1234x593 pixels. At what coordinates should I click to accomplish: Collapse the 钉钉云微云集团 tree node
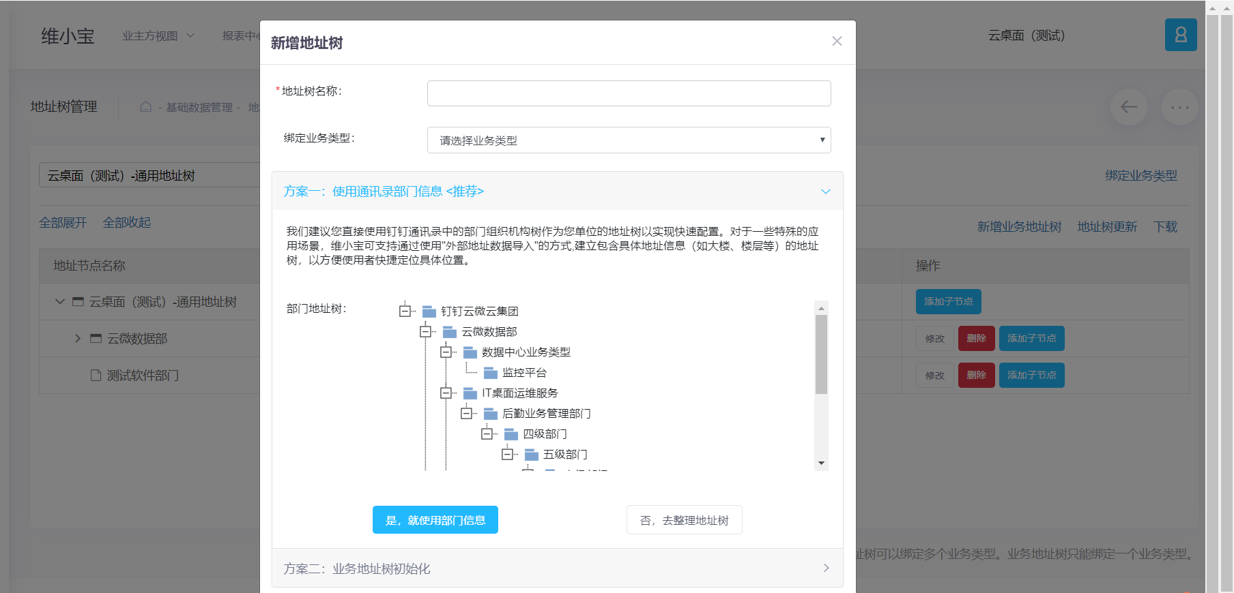click(x=405, y=311)
